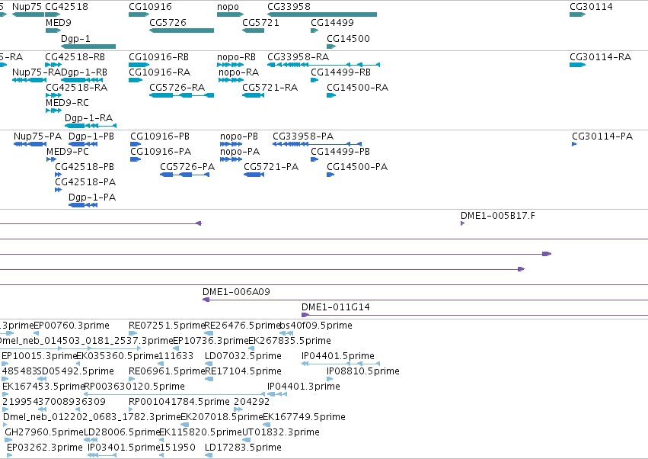Click EST UT01832.3prime
The width and height of the screenshot is (648, 459).
click(x=281, y=432)
